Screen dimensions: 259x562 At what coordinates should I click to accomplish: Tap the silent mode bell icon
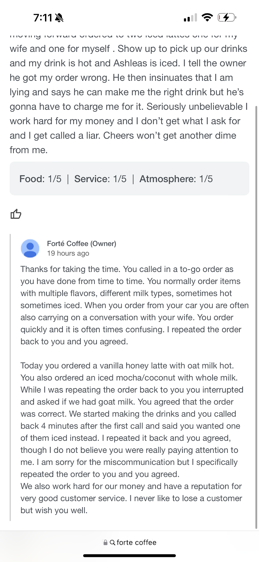pos(59,18)
